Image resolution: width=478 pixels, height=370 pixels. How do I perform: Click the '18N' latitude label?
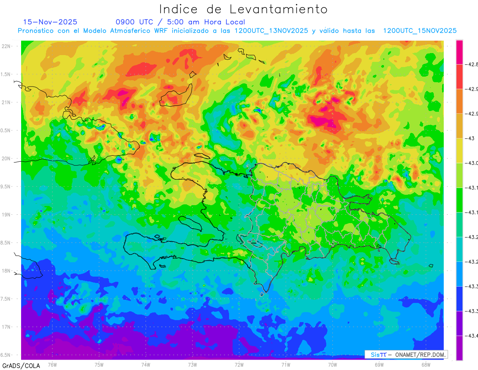point(7,271)
